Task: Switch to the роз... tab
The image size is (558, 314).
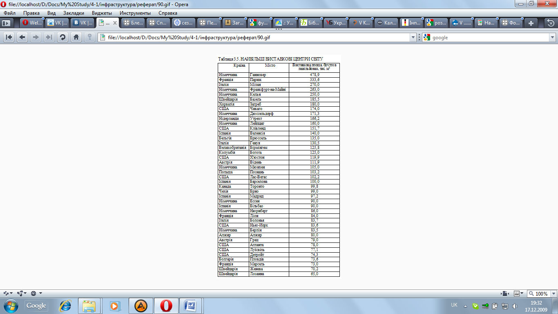Action: click(437, 23)
